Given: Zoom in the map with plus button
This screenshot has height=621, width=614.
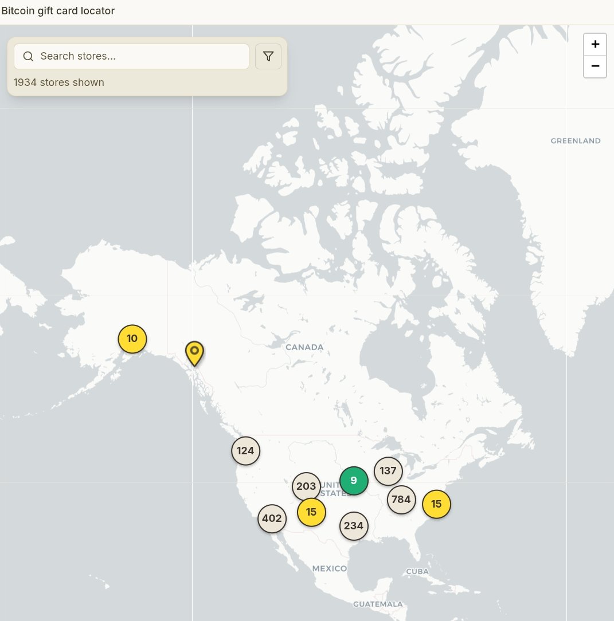Looking at the screenshot, I should (595, 44).
